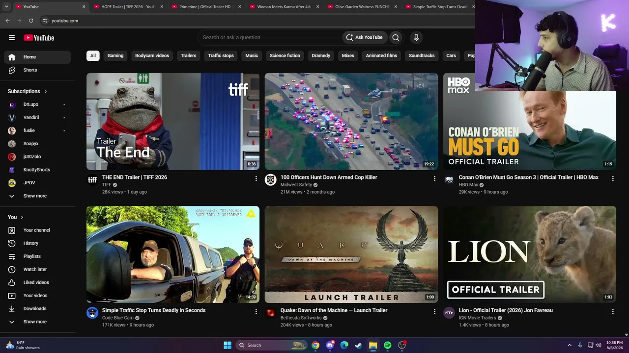Viewport: 629px width, 353px height.
Task: Open Code Blue Cam channel avatar
Action: click(x=92, y=313)
